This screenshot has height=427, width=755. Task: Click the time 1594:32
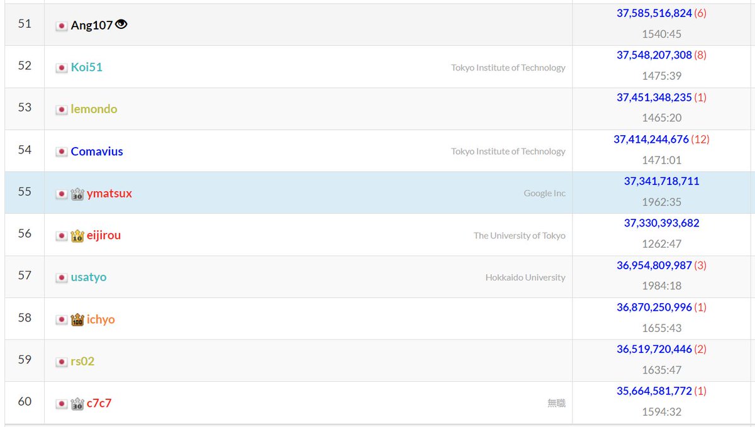(x=661, y=412)
